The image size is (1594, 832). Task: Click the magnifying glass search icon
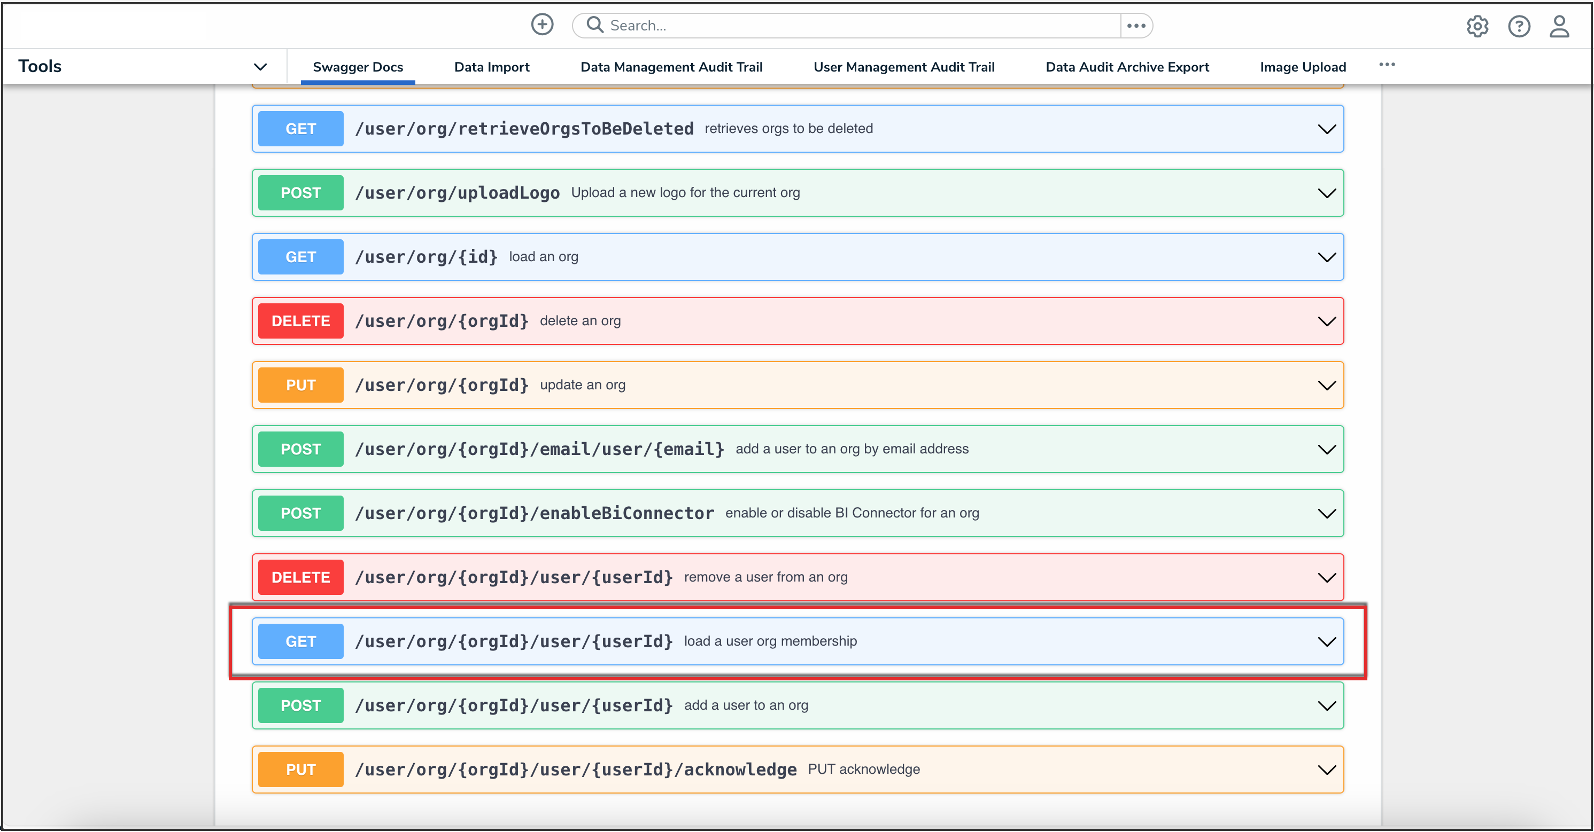click(594, 25)
